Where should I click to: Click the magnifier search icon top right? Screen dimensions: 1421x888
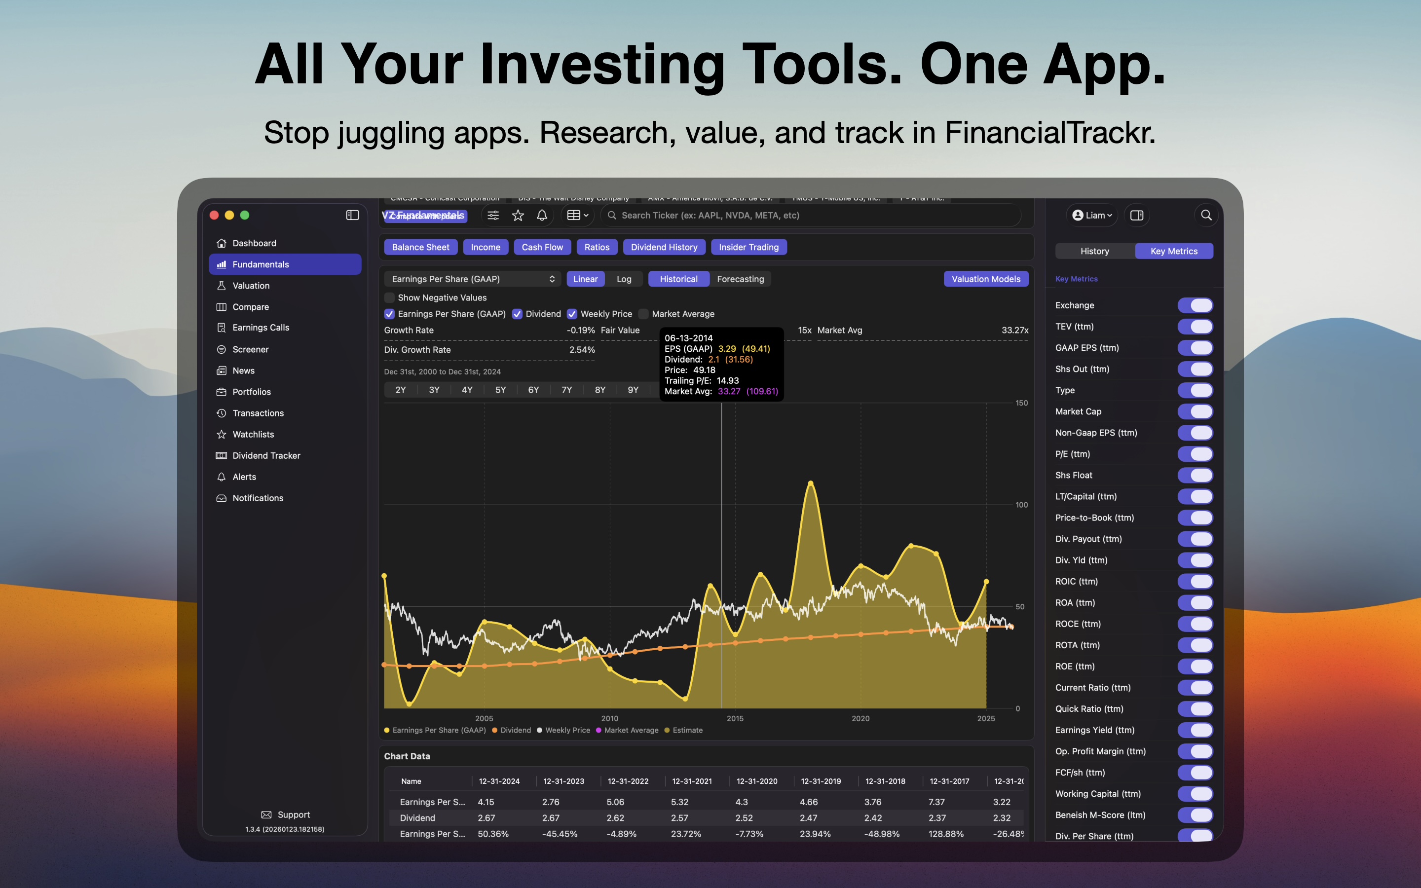(1206, 216)
